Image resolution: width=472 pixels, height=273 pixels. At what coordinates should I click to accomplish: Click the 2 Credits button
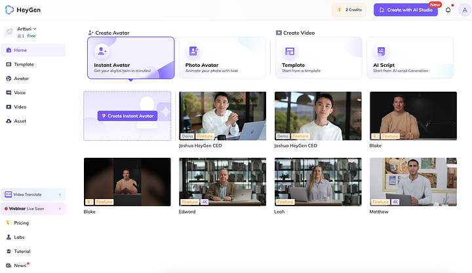[349, 10]
